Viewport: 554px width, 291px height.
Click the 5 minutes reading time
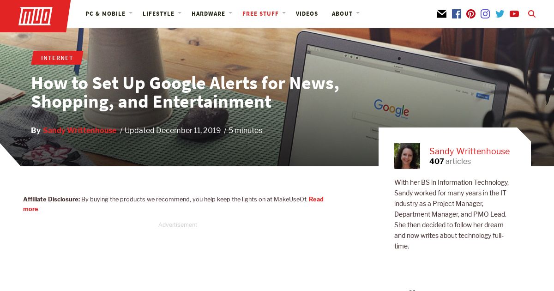[245, 131]
